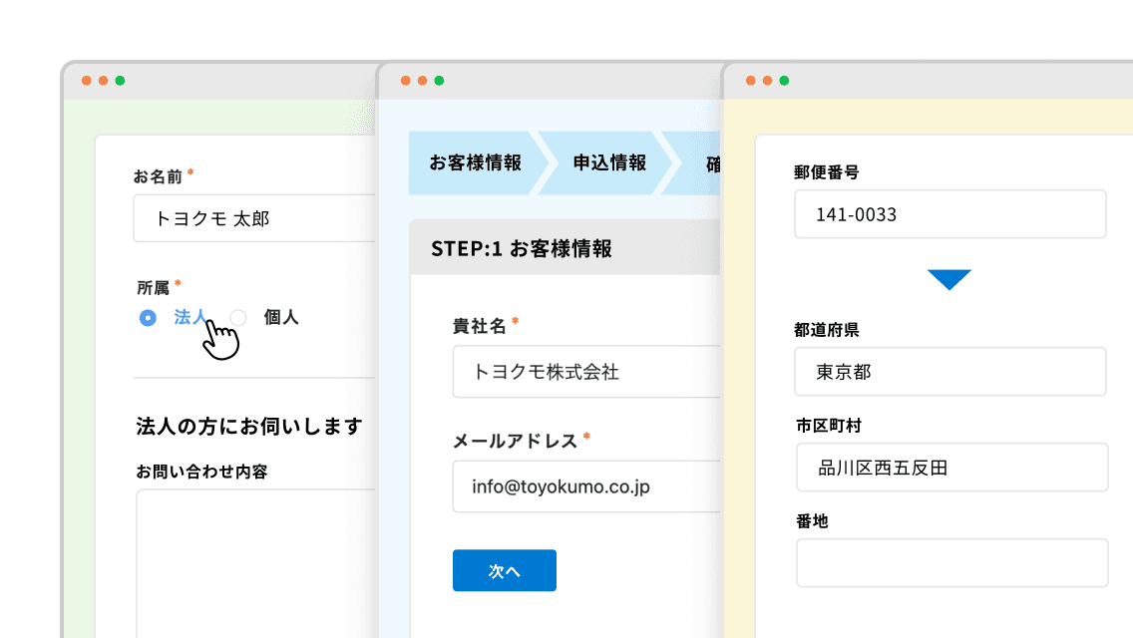Click the center dot of the right window

pos(767,81)
